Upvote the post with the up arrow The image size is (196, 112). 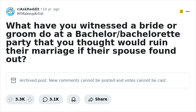[10, 99]
